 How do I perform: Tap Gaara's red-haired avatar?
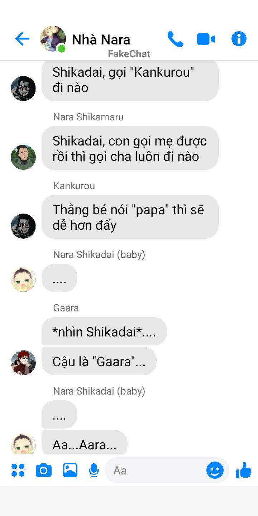click(x=23, y=363)
